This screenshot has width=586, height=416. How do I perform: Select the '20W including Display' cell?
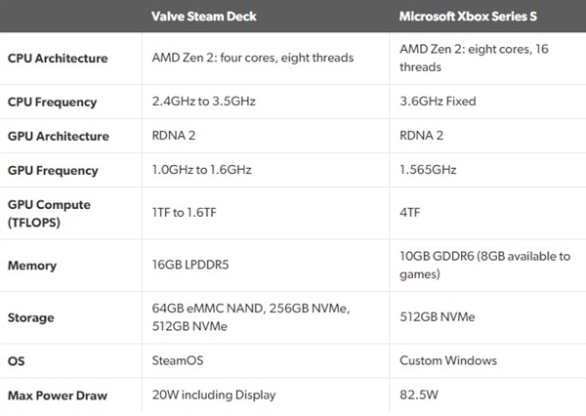[x=214, y=395]
